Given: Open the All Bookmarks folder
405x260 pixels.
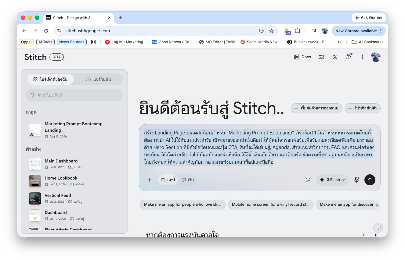Looking at the screenshot, I should [367, 42].
